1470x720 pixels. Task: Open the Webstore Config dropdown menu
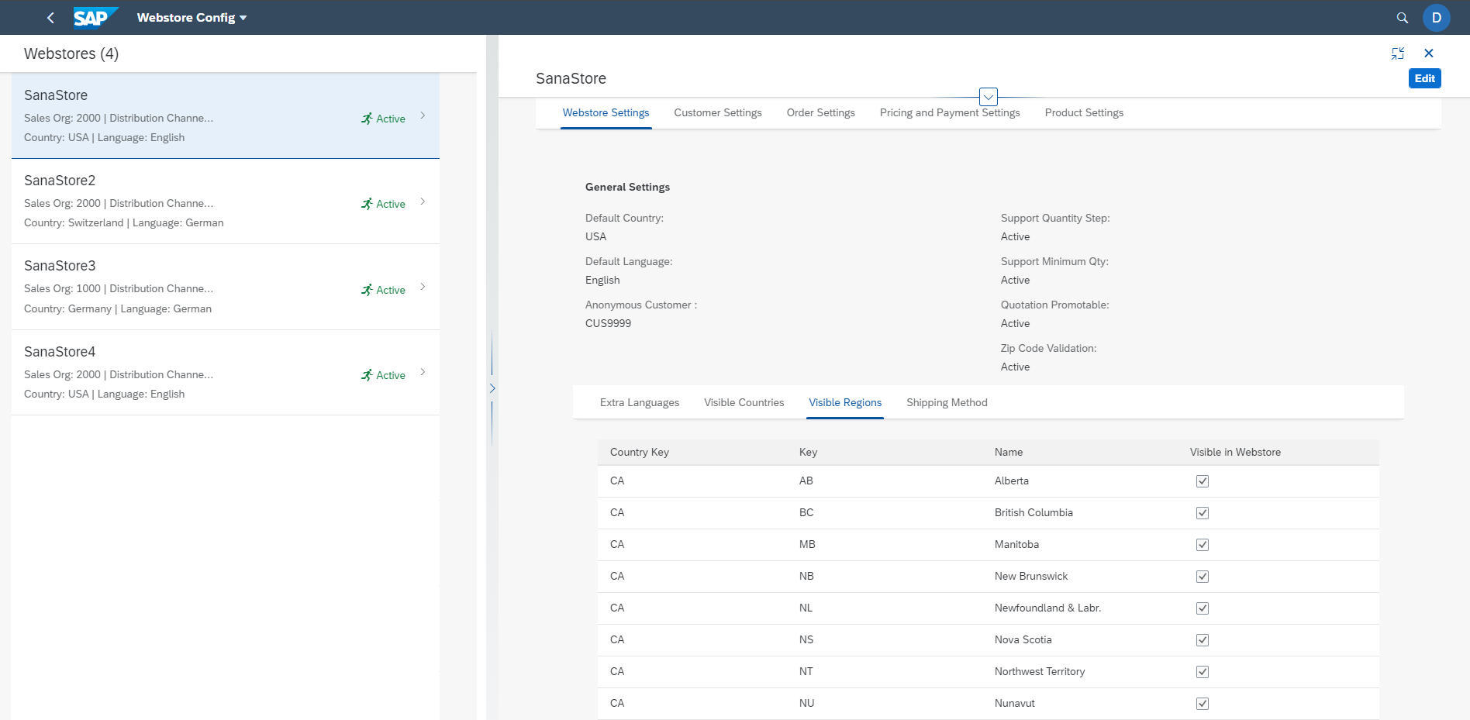pyautogui.click(x=192, y=18)
